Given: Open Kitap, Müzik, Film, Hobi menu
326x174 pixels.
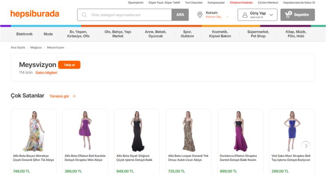Looking at the screenshot, I should 296,34.
